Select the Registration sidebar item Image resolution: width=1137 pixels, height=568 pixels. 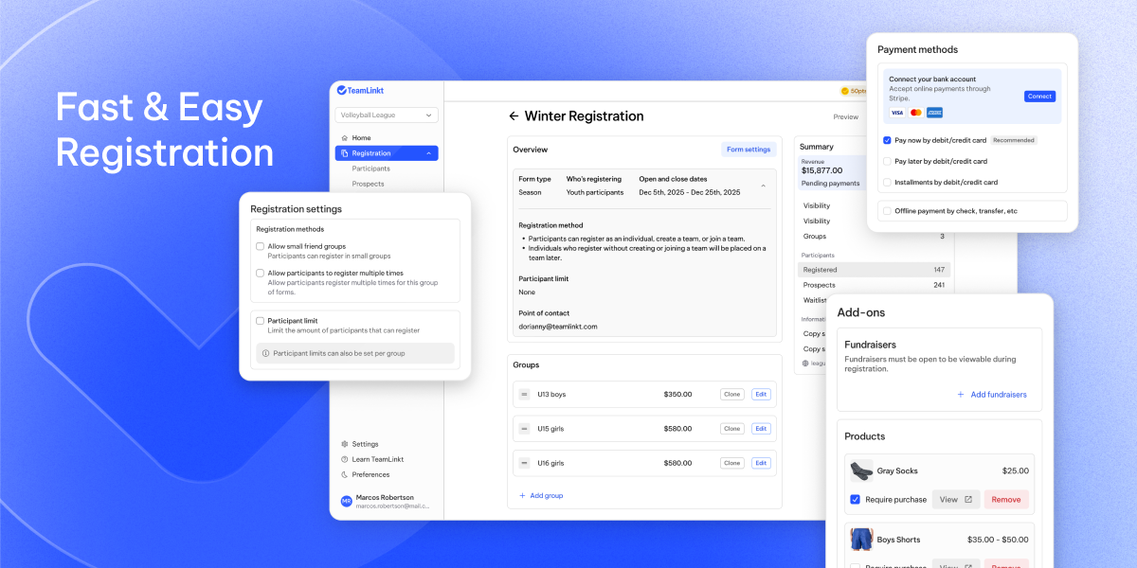click(387, 153)
